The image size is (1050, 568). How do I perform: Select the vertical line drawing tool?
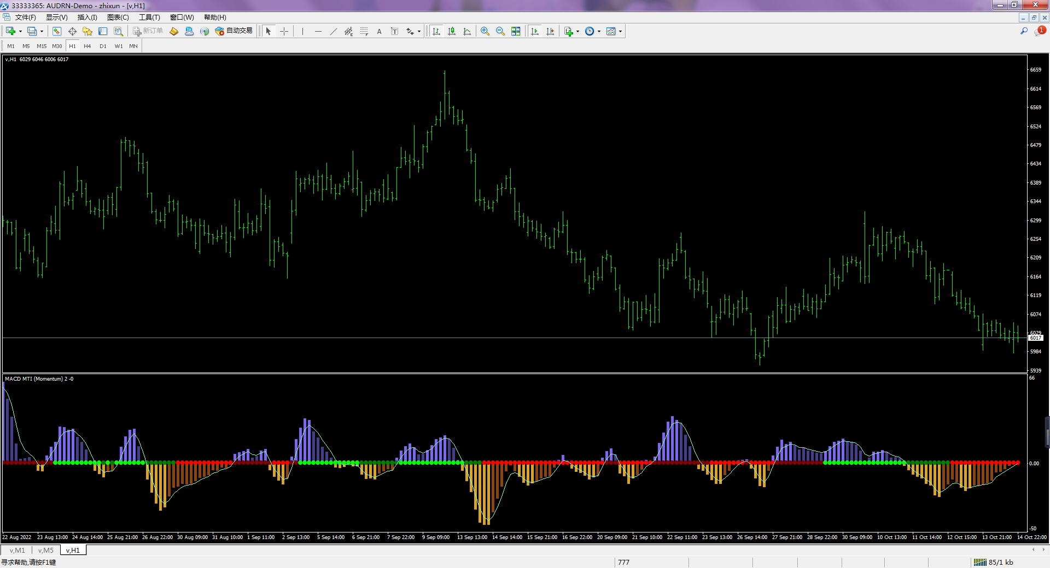302,31
